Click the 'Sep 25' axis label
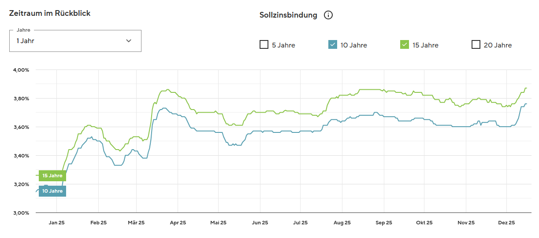Image resolution: width=539 pixels, height=238 pixels. [383, 223]
